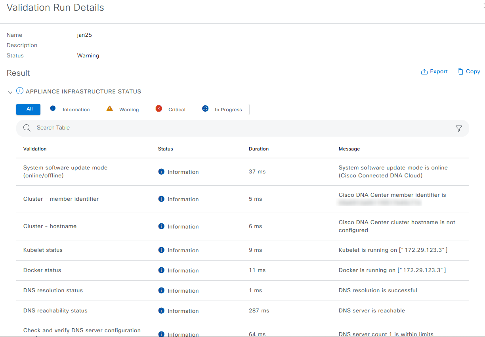Click the Status column header
The image size is (485, 337).
pyautogui.click(x=165, y=149)
